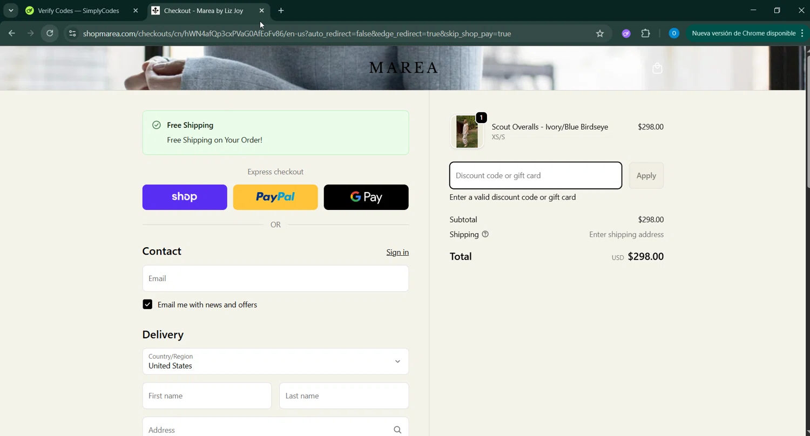Click the Express checkout label
810x436 pixels.
point(275,172)
